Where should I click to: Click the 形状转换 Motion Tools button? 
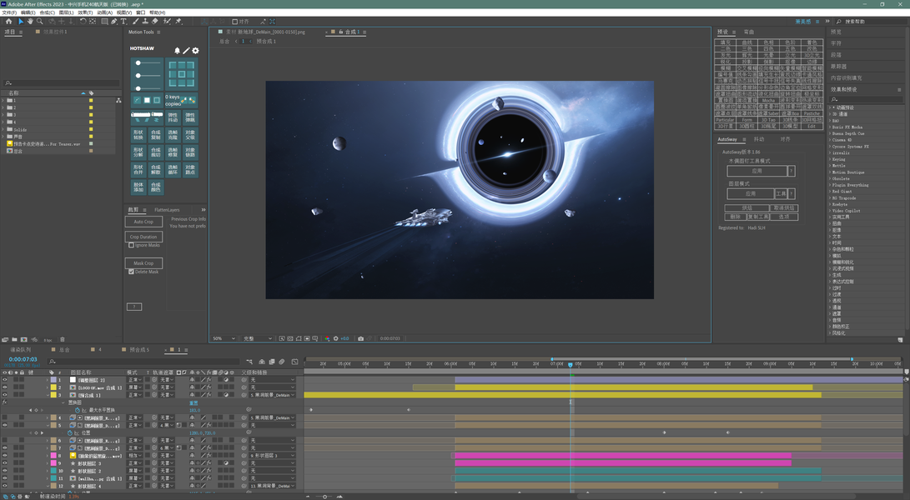coord(138,134)
